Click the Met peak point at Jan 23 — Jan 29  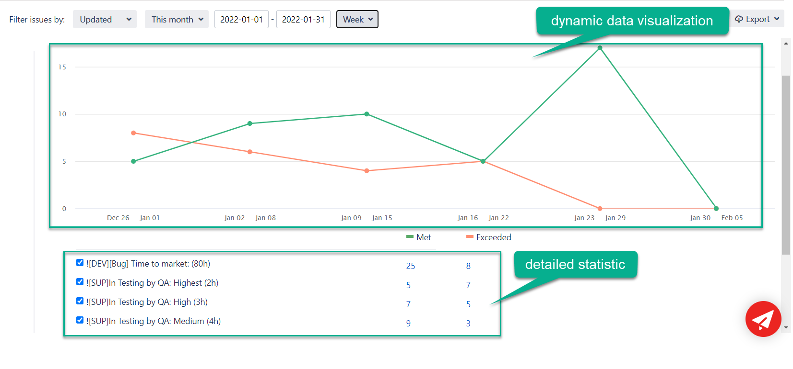(600, 48)
